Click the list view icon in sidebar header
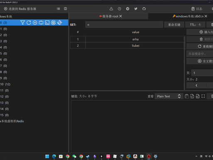213x160 pixels. click(x=58, y=9)
